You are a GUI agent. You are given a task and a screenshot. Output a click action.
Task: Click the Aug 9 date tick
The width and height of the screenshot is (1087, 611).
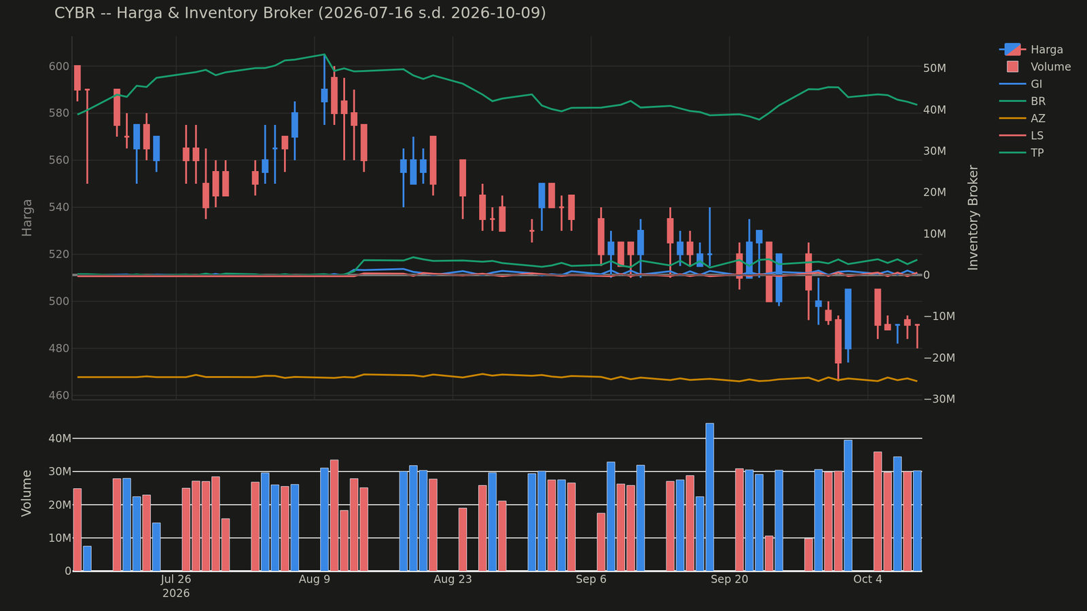315,579
